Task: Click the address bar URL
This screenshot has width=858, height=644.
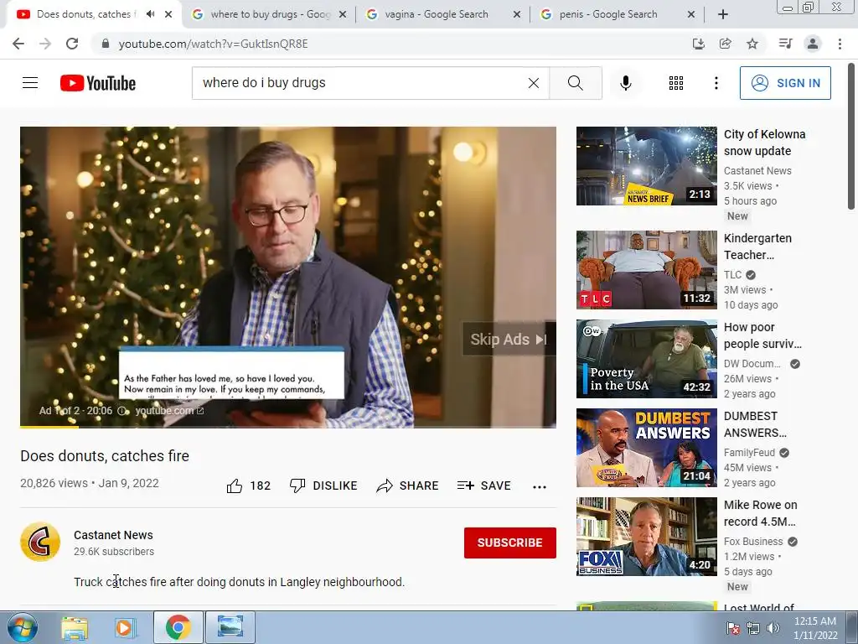Action: 214,44
